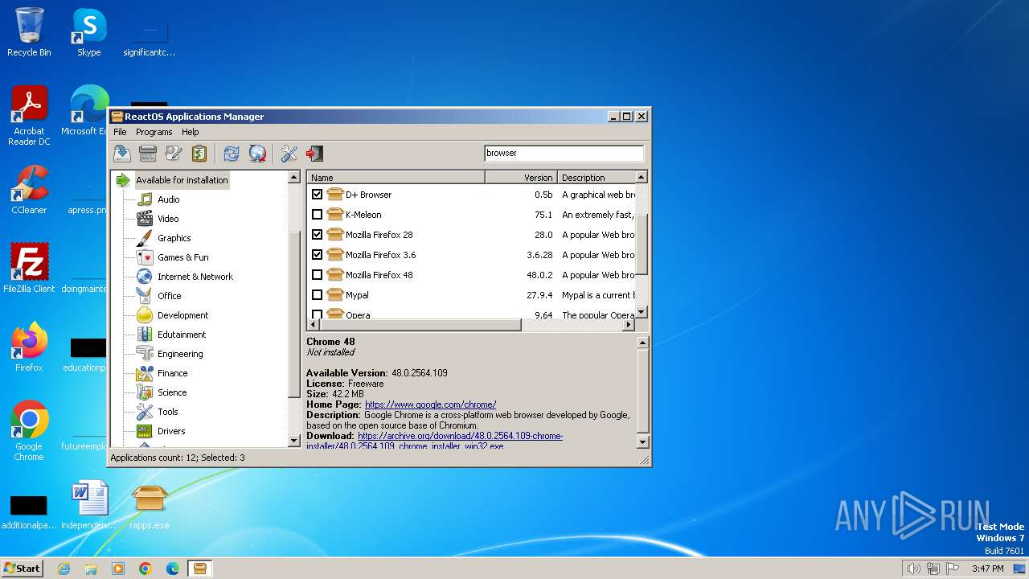Select the Mypal row name

(x=357, y=295)
